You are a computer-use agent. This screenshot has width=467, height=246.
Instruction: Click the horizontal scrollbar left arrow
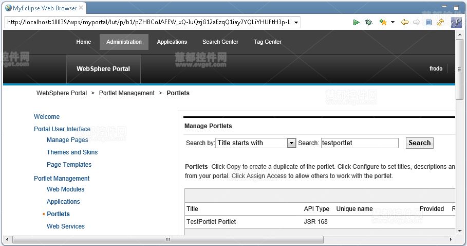pyautogui.click(x=7, y=239)
